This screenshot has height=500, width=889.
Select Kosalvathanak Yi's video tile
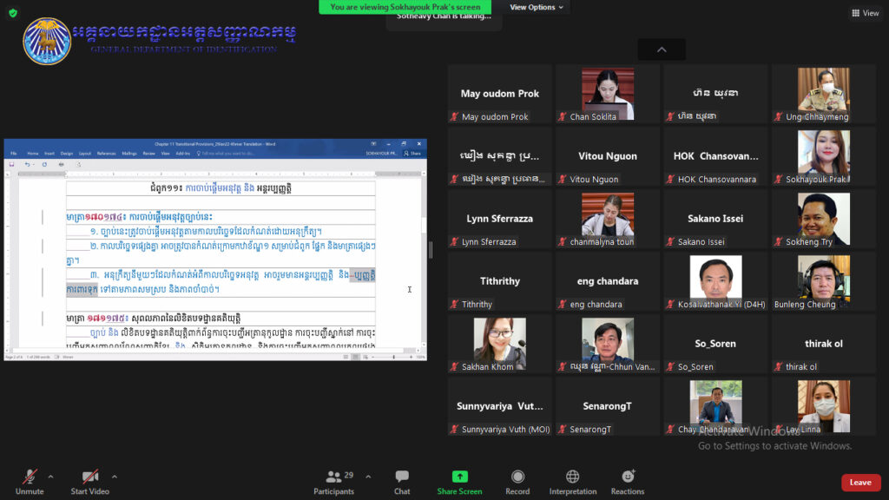(715, 281)
